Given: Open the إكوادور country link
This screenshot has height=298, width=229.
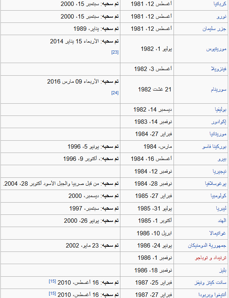Looking at the screenshot, I should [219, 122].
